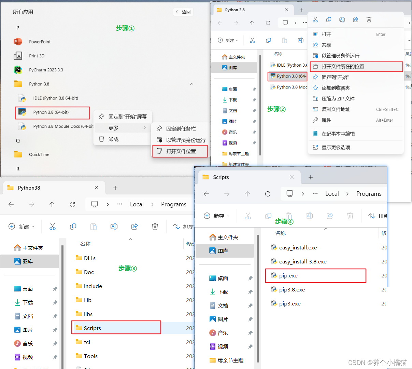This screenshot has width=412, height=369.
Task: Expand the 更多 submenu in Start context menu
Action: click(123, 128)
